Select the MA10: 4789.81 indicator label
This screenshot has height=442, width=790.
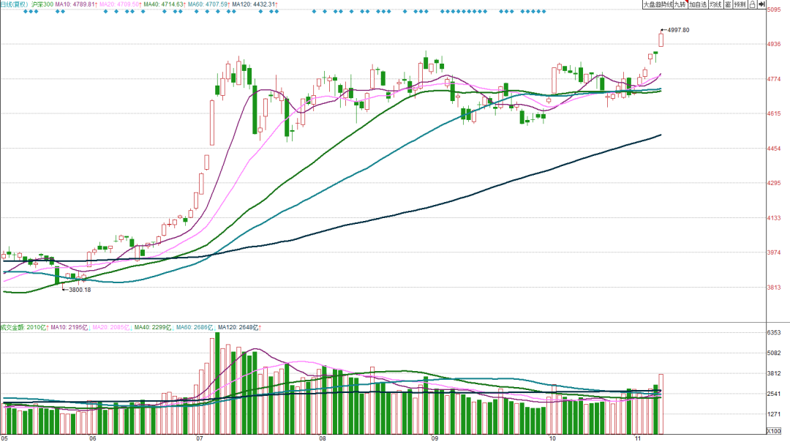(x=76, y=4)
